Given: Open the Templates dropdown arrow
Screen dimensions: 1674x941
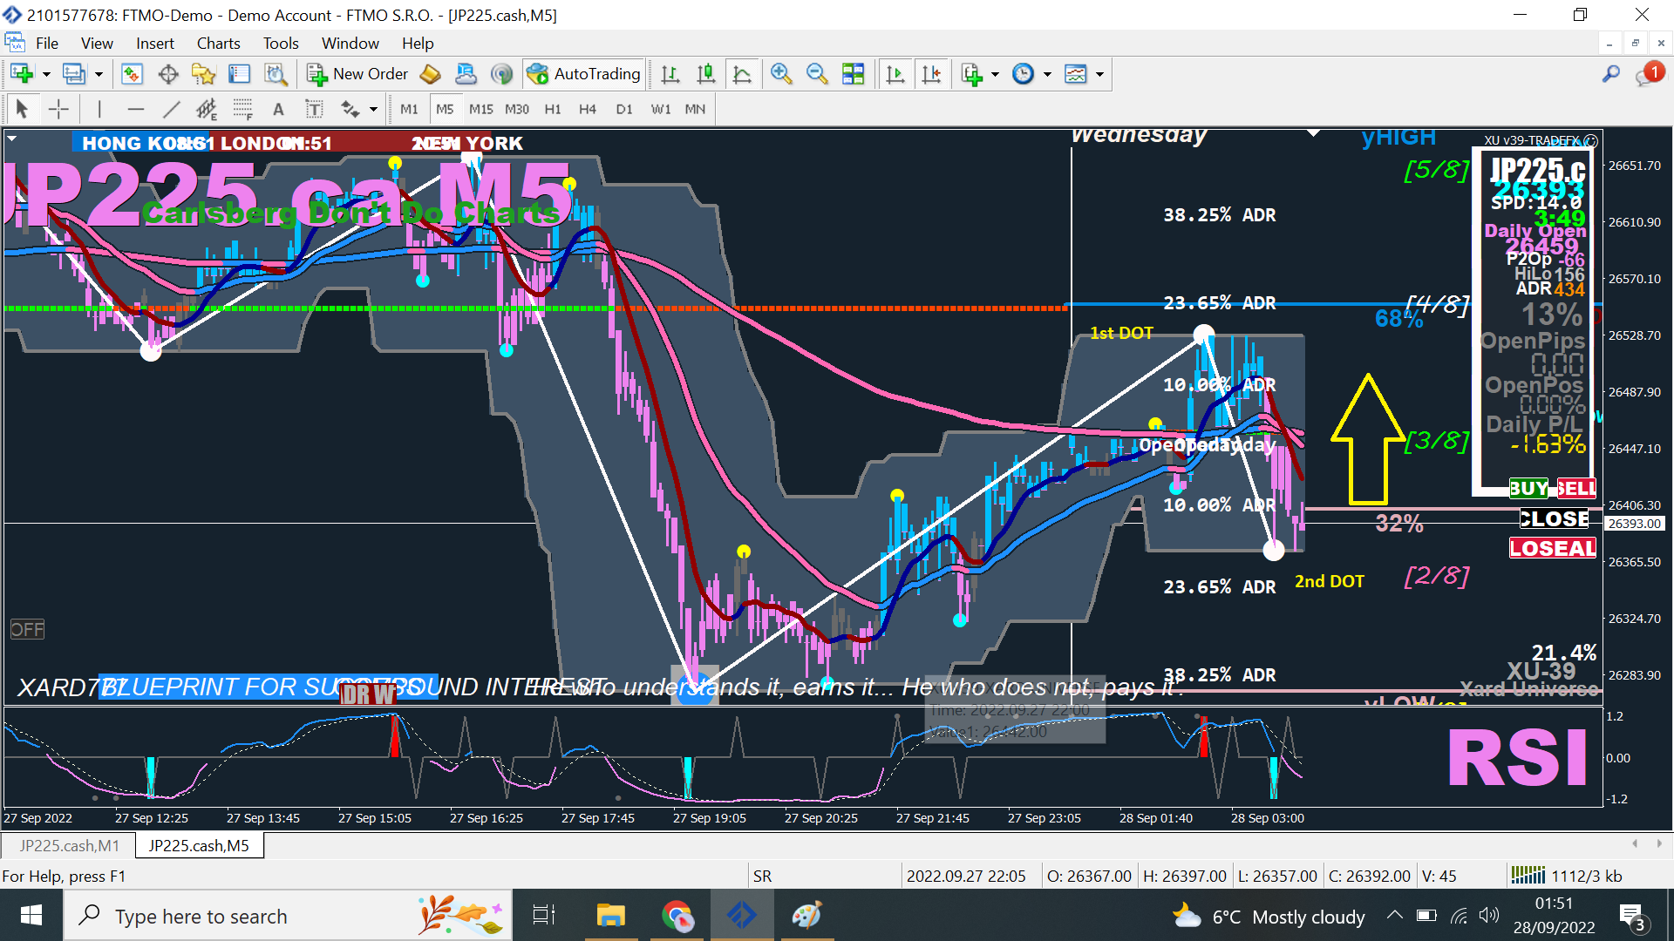Looking at the screenshot, I should (x=1099, y=74).
